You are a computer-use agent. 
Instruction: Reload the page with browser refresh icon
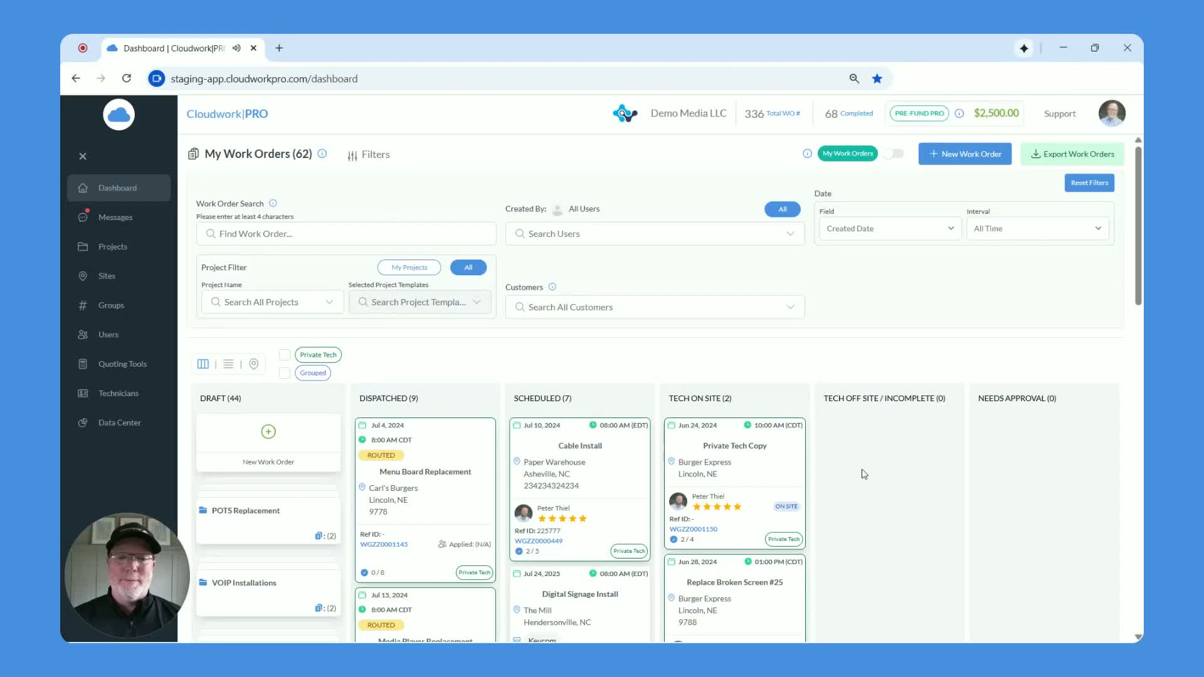127,78
